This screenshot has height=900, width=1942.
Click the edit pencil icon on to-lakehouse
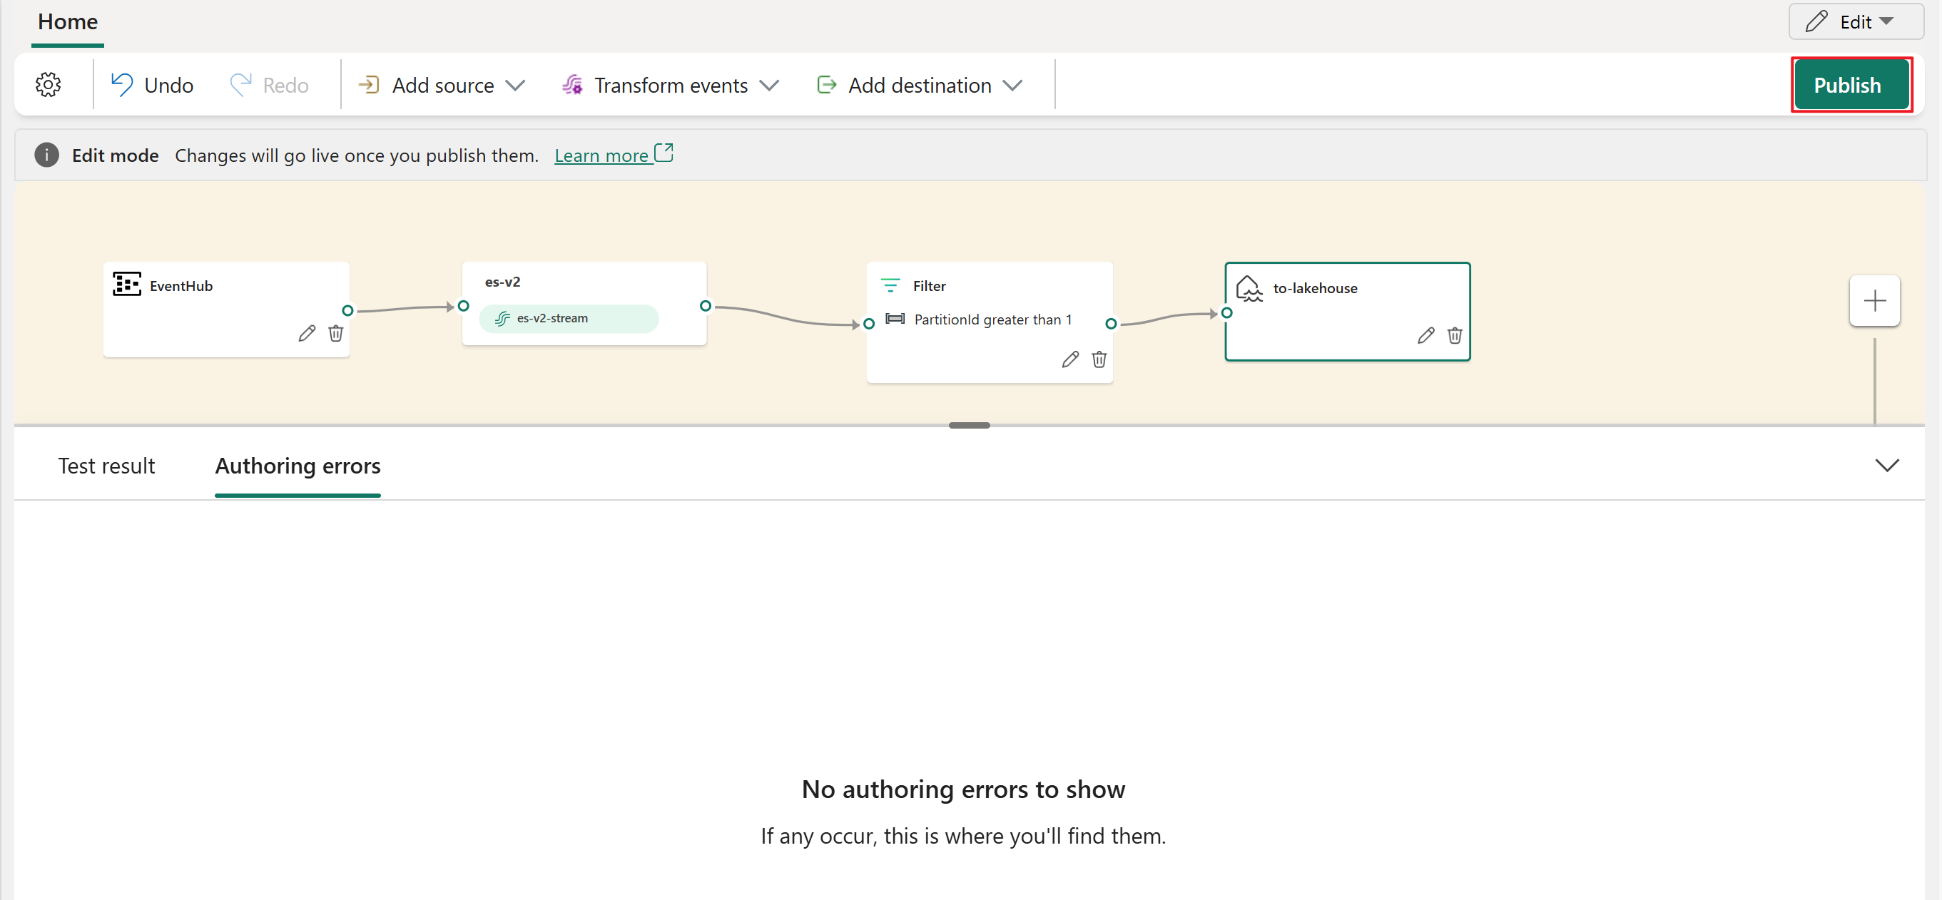click(1424, 335)
